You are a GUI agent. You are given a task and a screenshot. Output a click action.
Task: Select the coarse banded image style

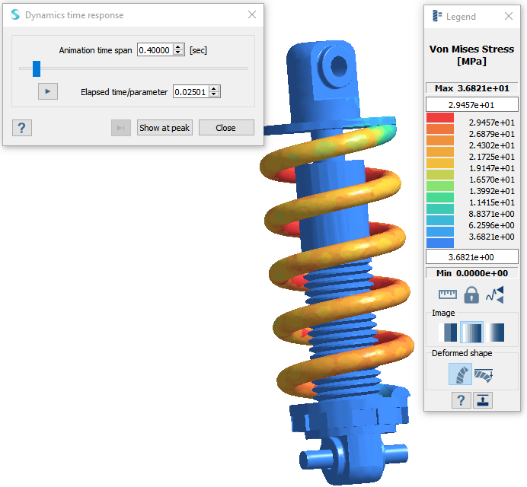pos(449,333)
